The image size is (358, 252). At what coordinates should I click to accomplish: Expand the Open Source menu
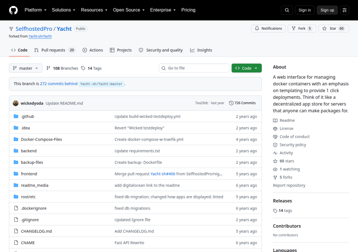pos(129,10)
